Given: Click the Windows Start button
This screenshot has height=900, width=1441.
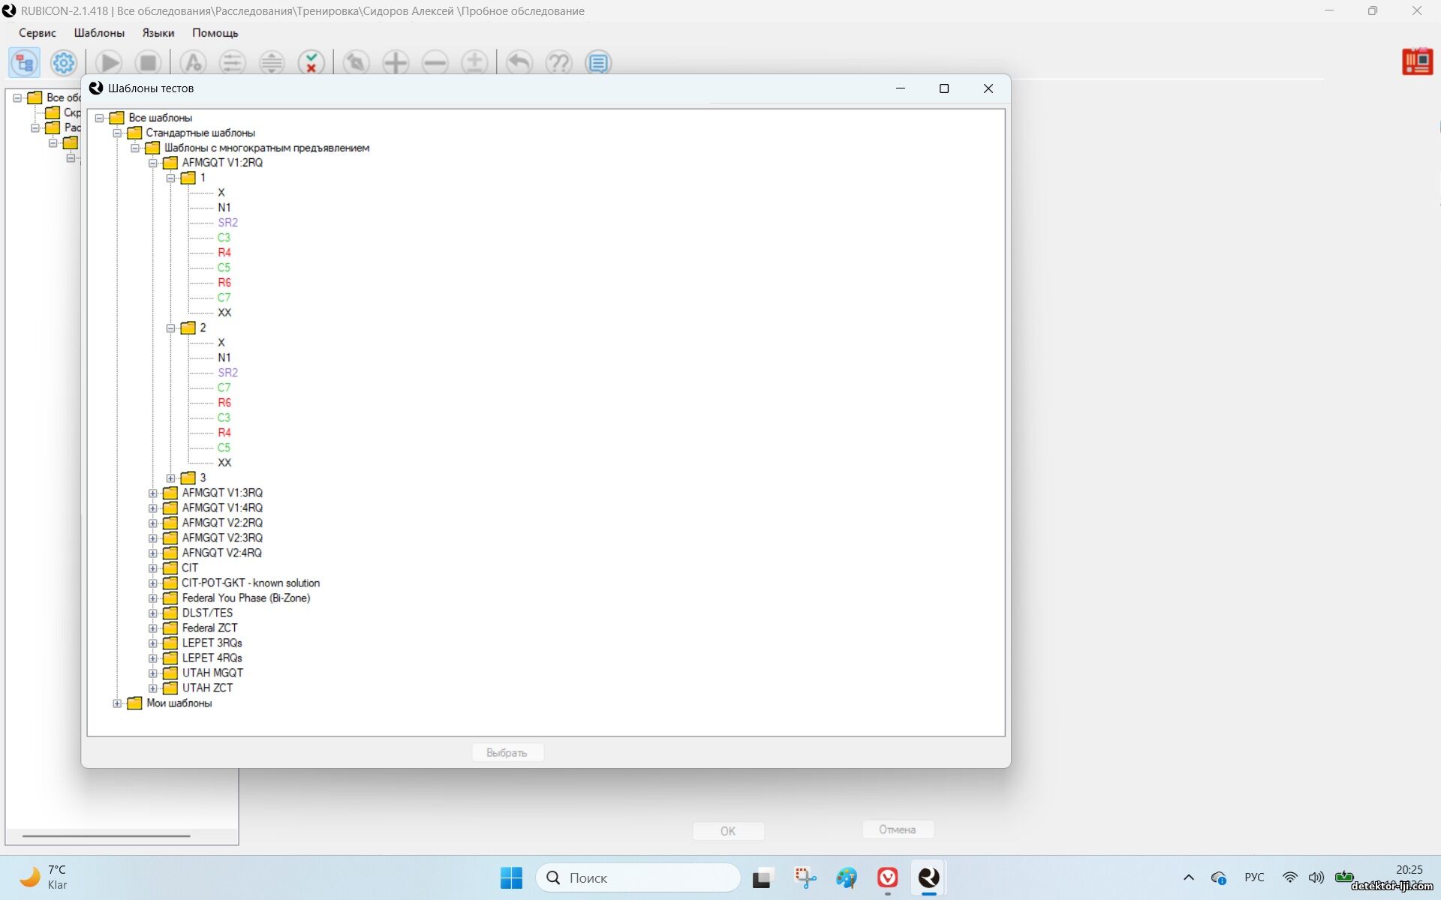Looking at the screenshot, I should [x=511, y=877].
